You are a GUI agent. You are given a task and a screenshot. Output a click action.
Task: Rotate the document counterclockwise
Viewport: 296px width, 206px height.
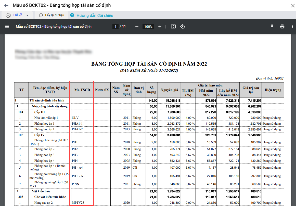[x=183, y=26]
